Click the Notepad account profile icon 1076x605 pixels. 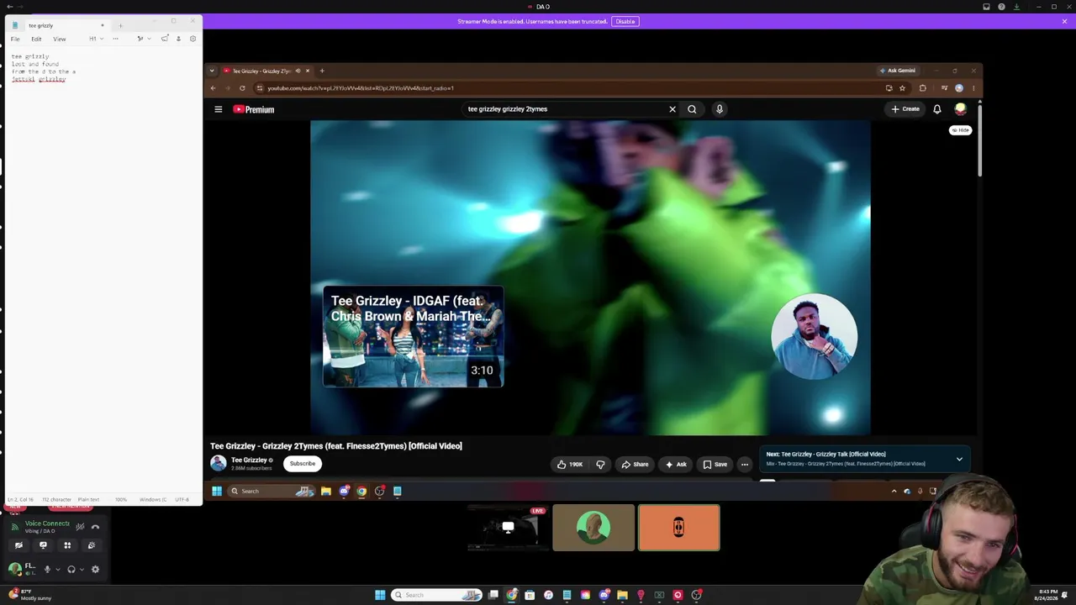coord(178,39)
